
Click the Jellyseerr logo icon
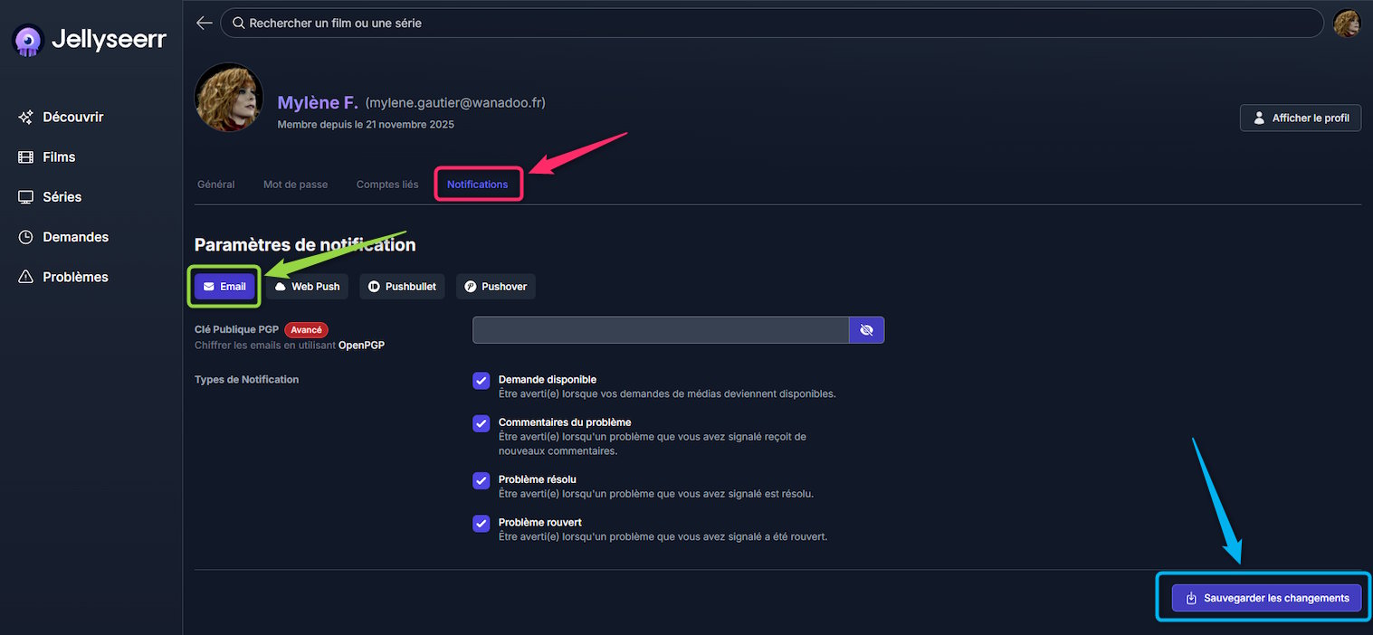coord(29,41)
